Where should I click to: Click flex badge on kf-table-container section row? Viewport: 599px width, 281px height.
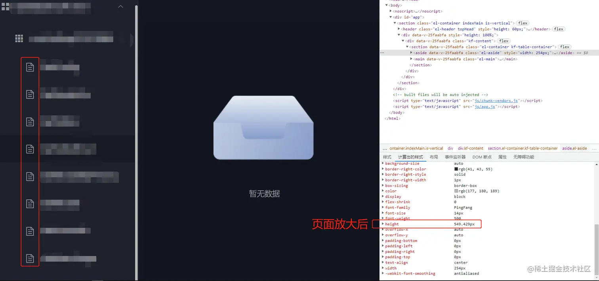pos(565,47)
